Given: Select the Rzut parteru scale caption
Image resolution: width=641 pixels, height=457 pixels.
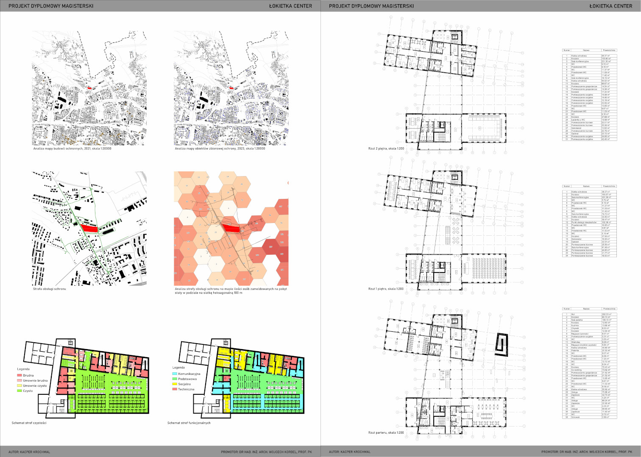Looking at the screenshot, I should click(386, 433).
